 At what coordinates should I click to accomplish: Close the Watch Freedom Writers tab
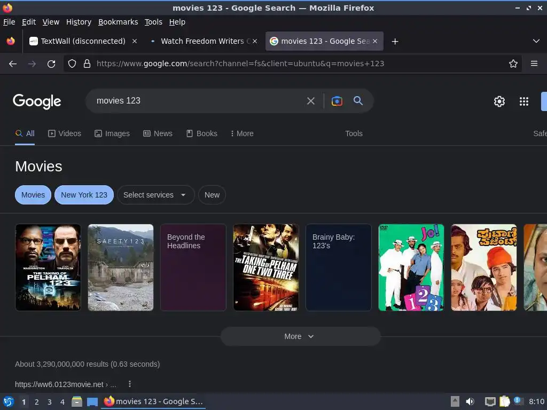[255, 41]
